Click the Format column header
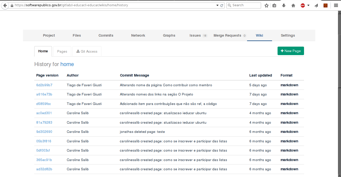 (x=287, y=75)
